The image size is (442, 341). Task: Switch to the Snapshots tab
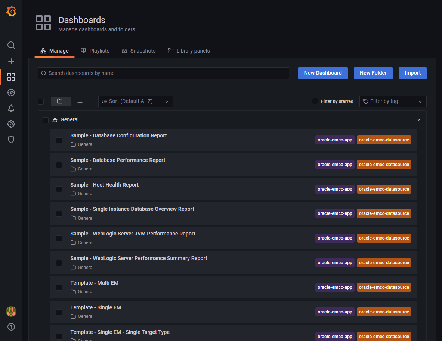pyautogui.click(x=139, y=50)
